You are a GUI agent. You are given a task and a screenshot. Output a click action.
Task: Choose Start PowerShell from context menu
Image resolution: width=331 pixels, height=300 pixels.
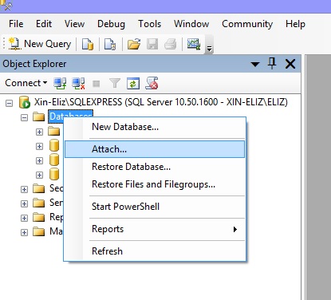[x=155, y=207]
